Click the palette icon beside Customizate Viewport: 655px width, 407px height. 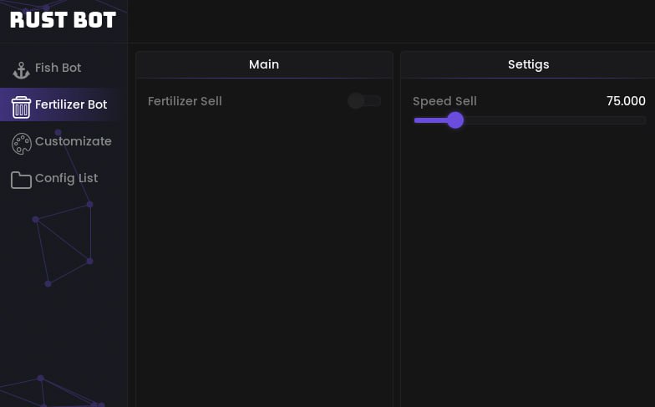(21, 143)
